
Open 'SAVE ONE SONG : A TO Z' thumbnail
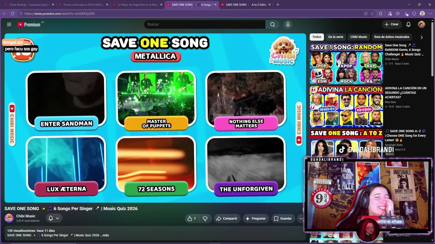point(346,143)
